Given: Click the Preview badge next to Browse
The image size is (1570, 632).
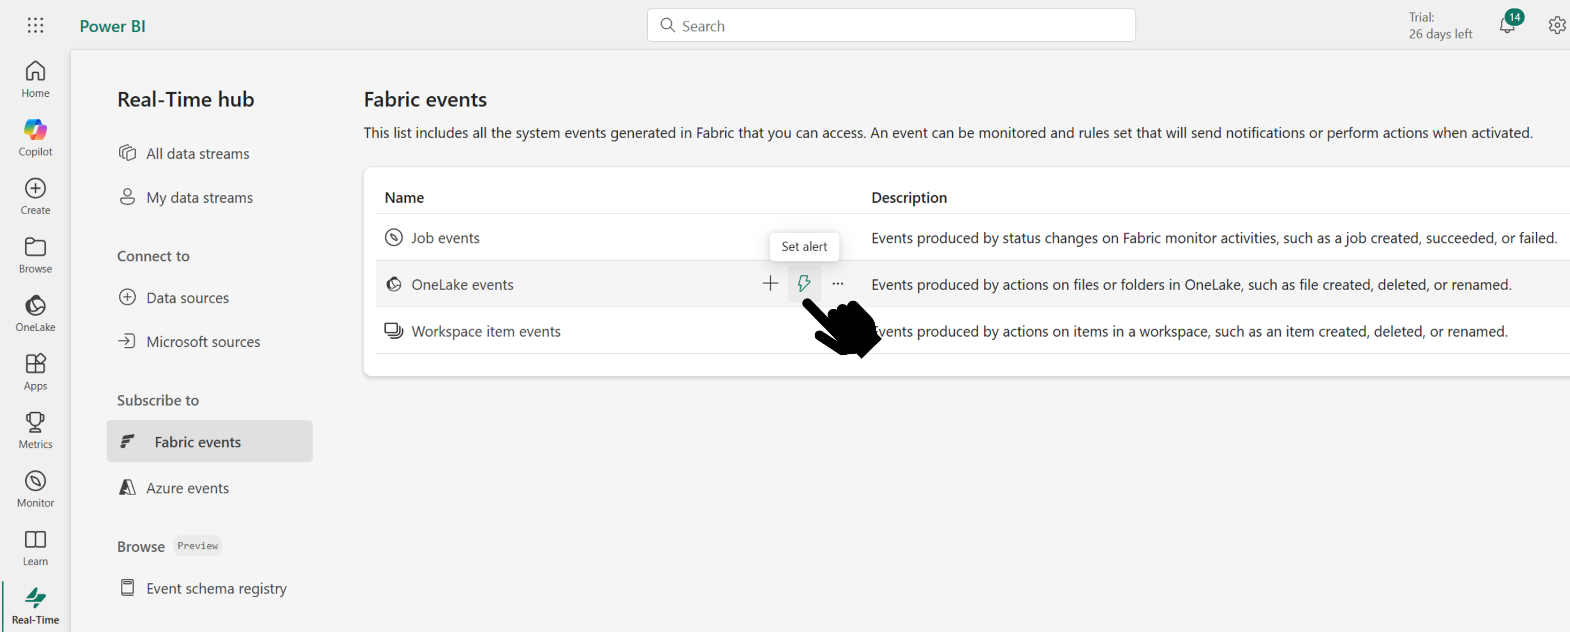Looking at the screenshot, I should (x=198, y=545).
